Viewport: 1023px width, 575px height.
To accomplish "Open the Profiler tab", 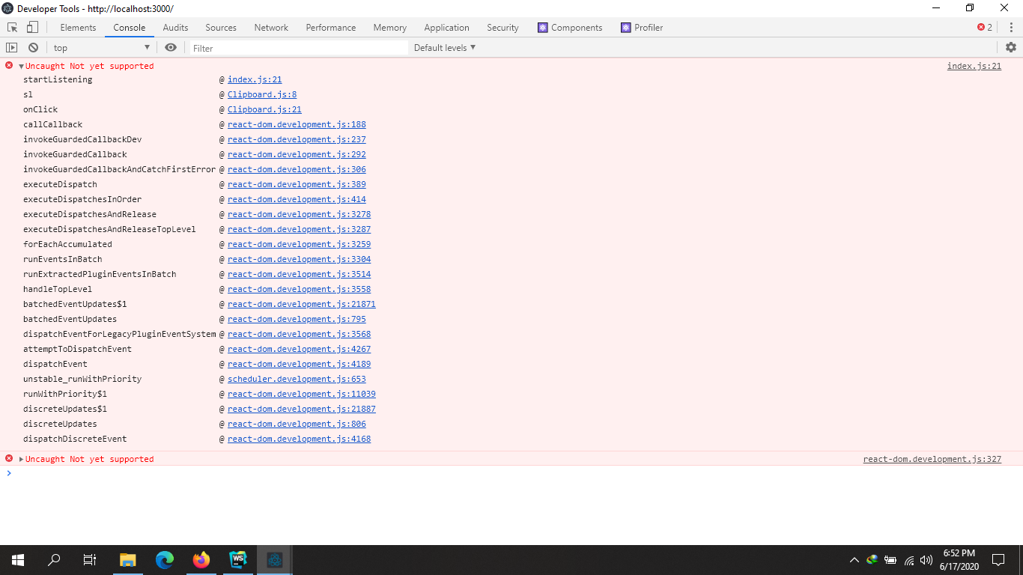I will [642, 28].
